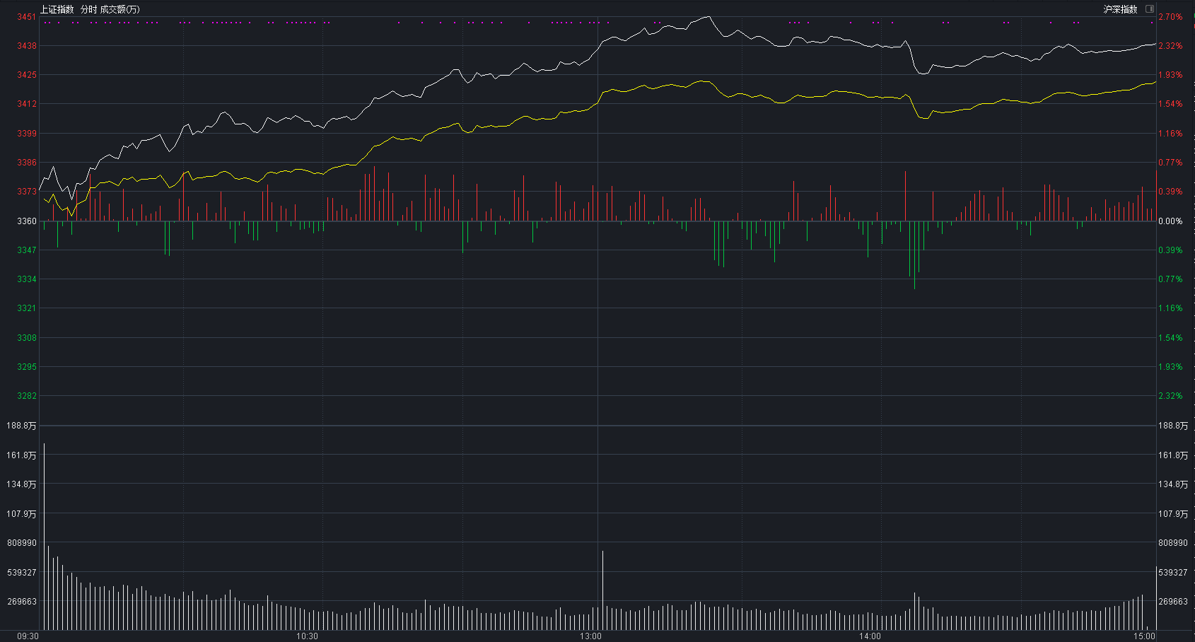Click the 09:30 time axis label
Screen dimensions: 1195x642
[28, 636]
